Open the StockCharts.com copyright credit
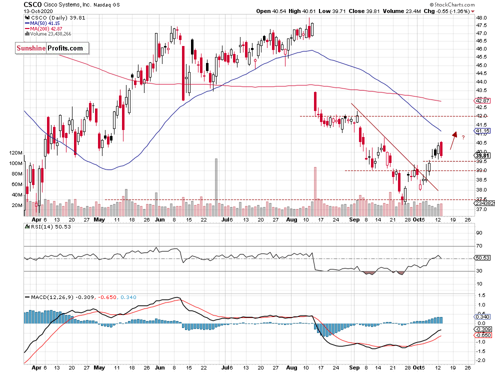 point(452,4)
